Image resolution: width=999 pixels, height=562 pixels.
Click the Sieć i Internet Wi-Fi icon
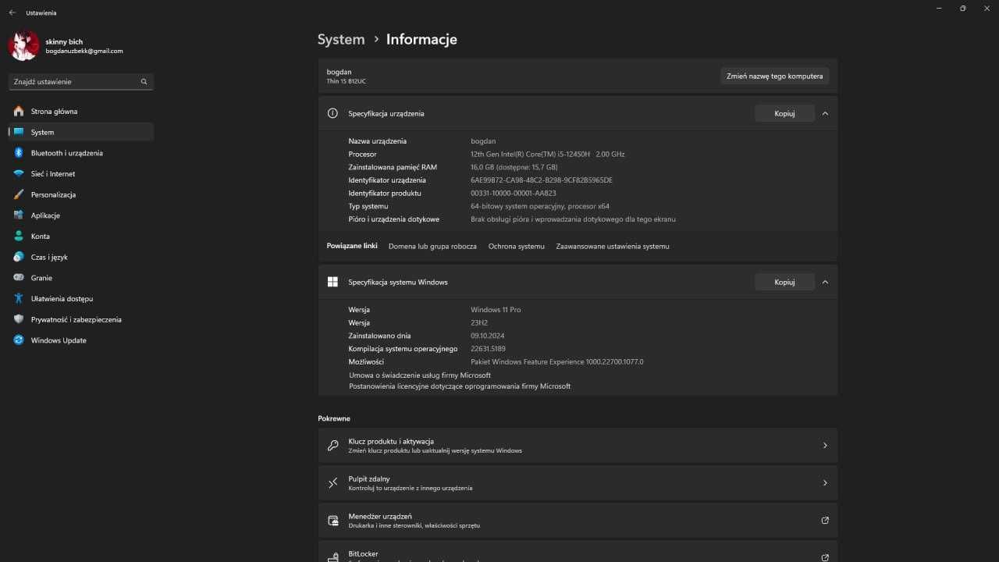[19, 173]
